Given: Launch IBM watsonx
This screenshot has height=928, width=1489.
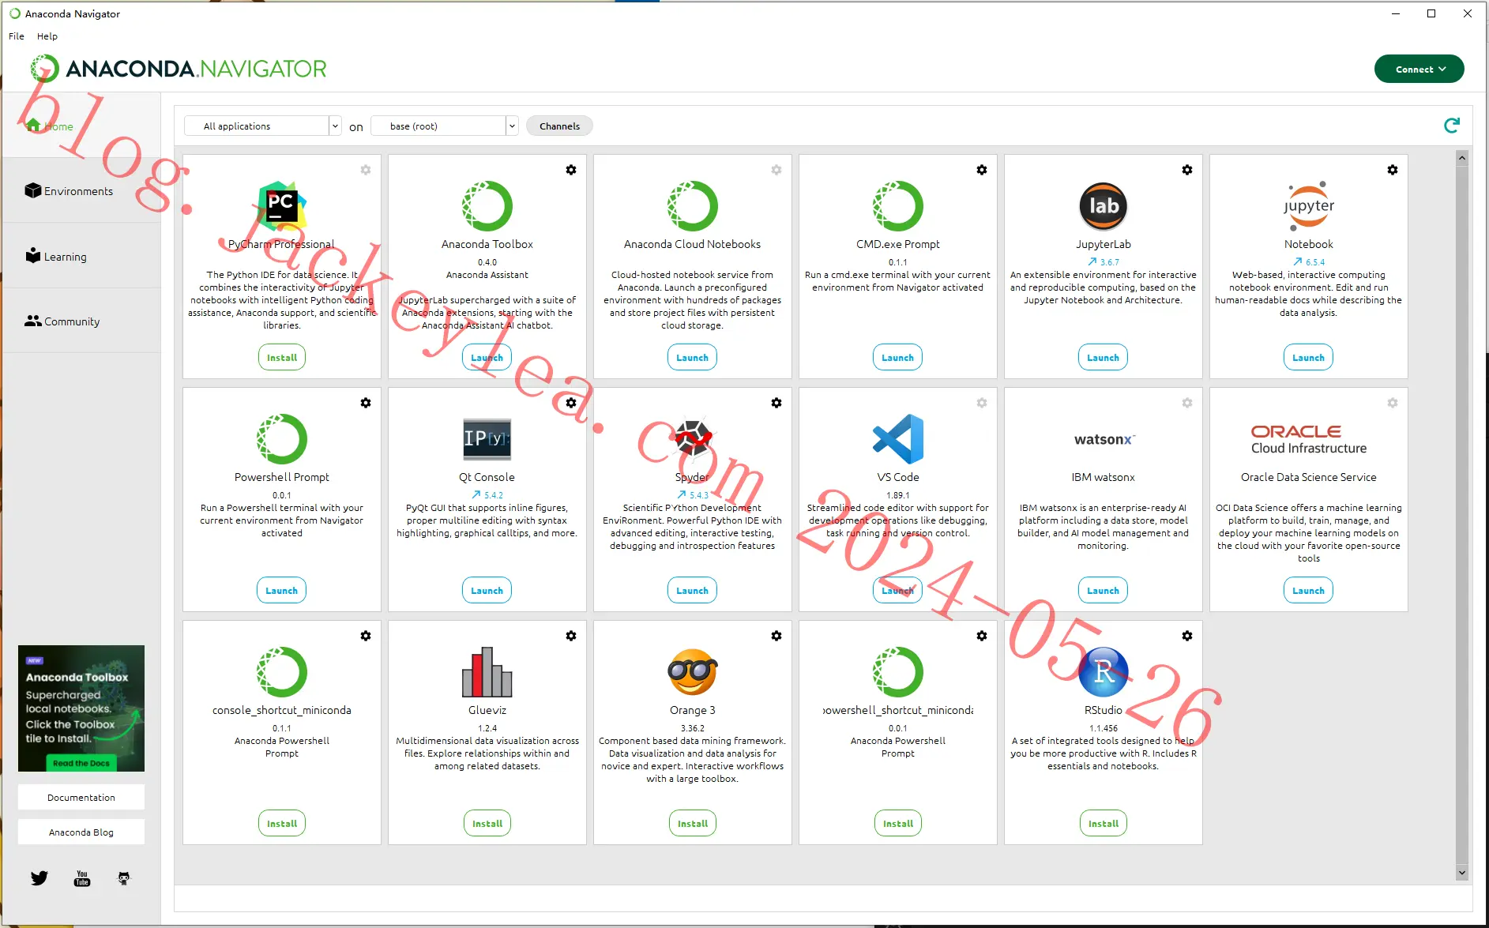Looking at the screenshot, I should [x=1104, y=590].
